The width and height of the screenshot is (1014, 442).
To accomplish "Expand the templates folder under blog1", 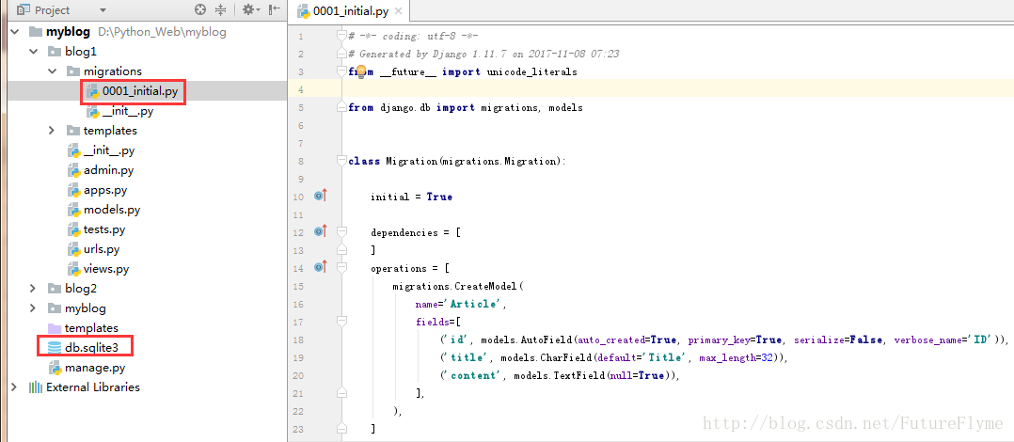I will [x=52, y=131].
